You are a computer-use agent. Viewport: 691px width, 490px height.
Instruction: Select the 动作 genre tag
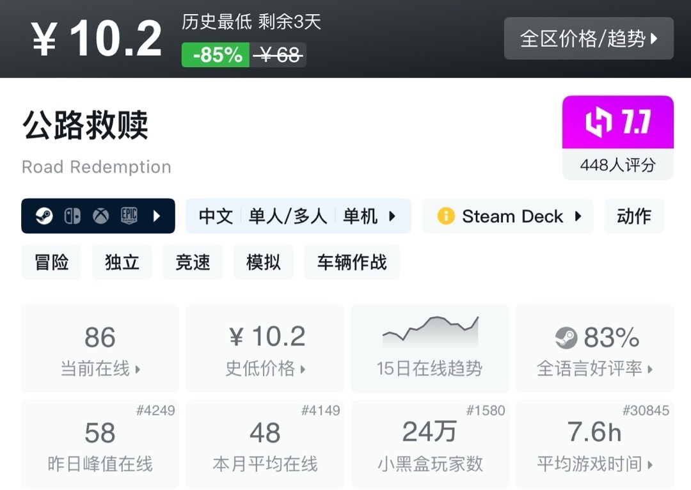coord(634,216)
